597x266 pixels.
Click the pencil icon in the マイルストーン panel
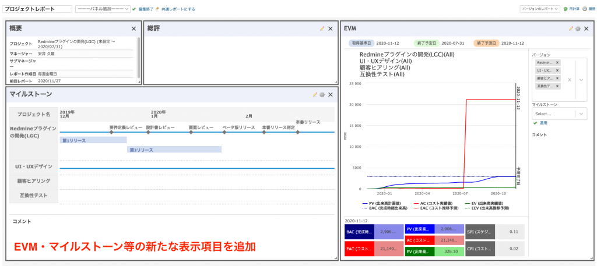click(x=315, y=95)
